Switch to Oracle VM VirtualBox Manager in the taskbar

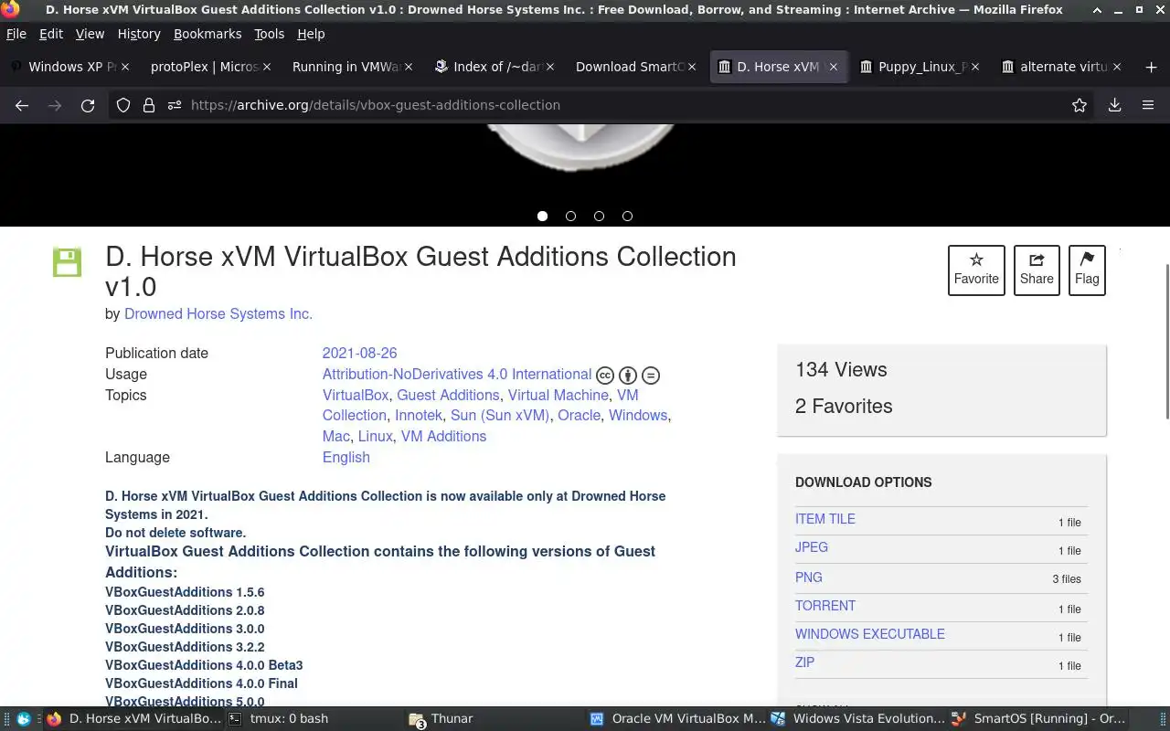click(677, 719)
